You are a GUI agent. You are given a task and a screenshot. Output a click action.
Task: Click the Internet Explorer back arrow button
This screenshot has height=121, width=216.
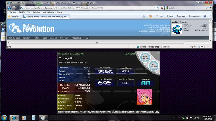pos(9,8)
